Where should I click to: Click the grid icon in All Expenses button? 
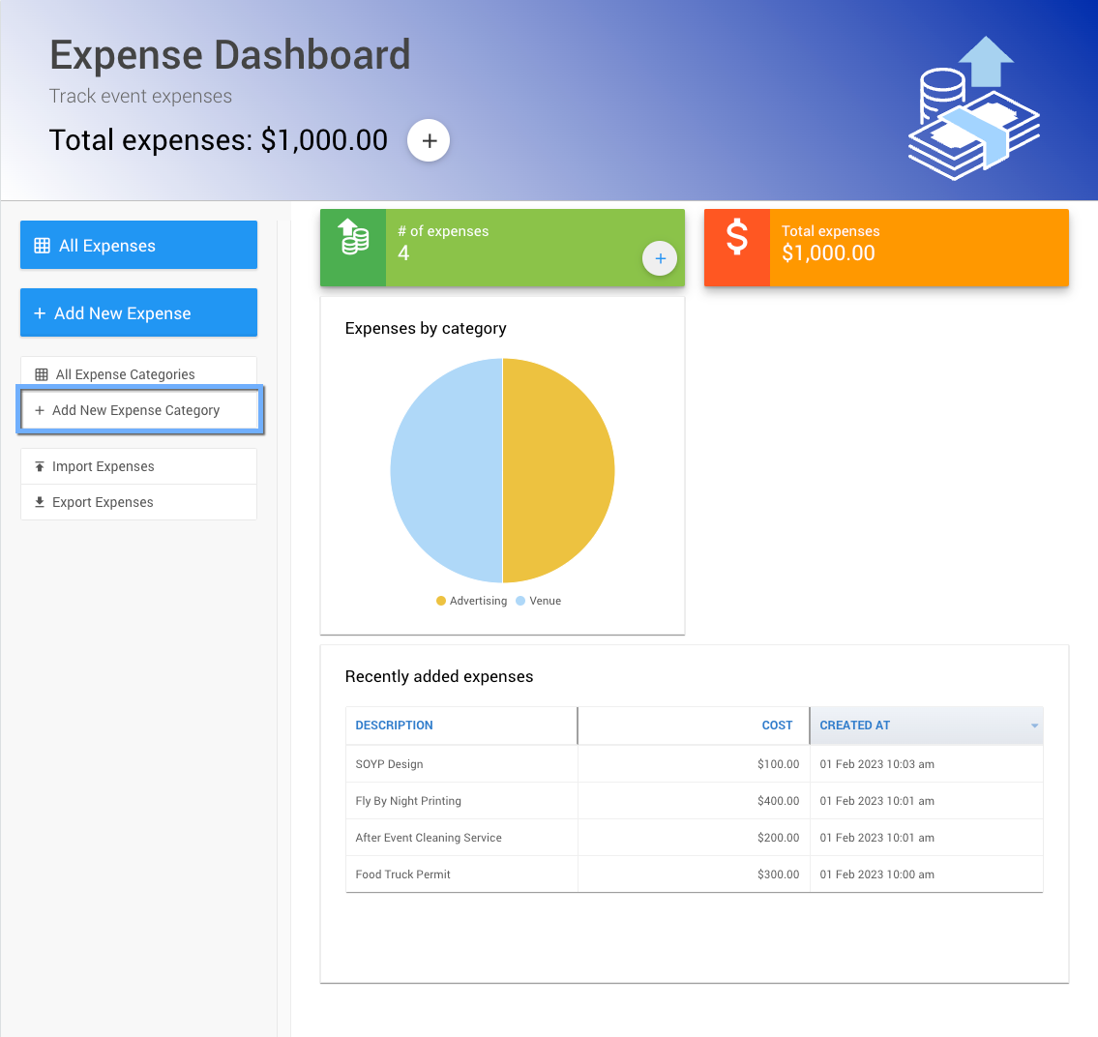tap(43, 246)
